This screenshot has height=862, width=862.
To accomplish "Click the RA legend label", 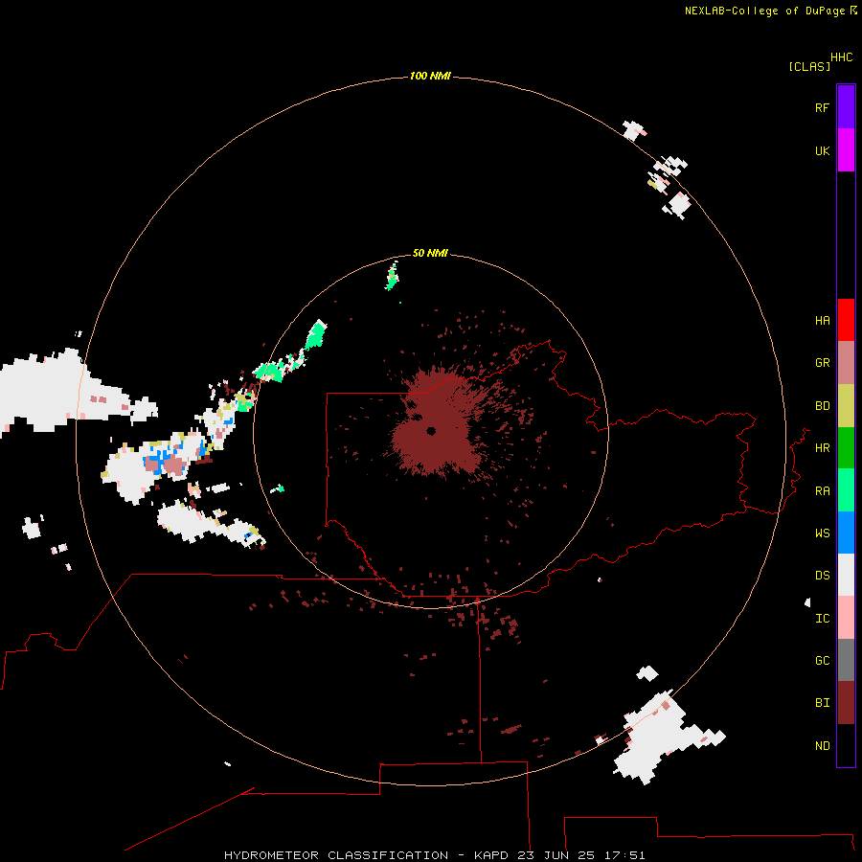I will pyautogui.click(x=822, y=491).
